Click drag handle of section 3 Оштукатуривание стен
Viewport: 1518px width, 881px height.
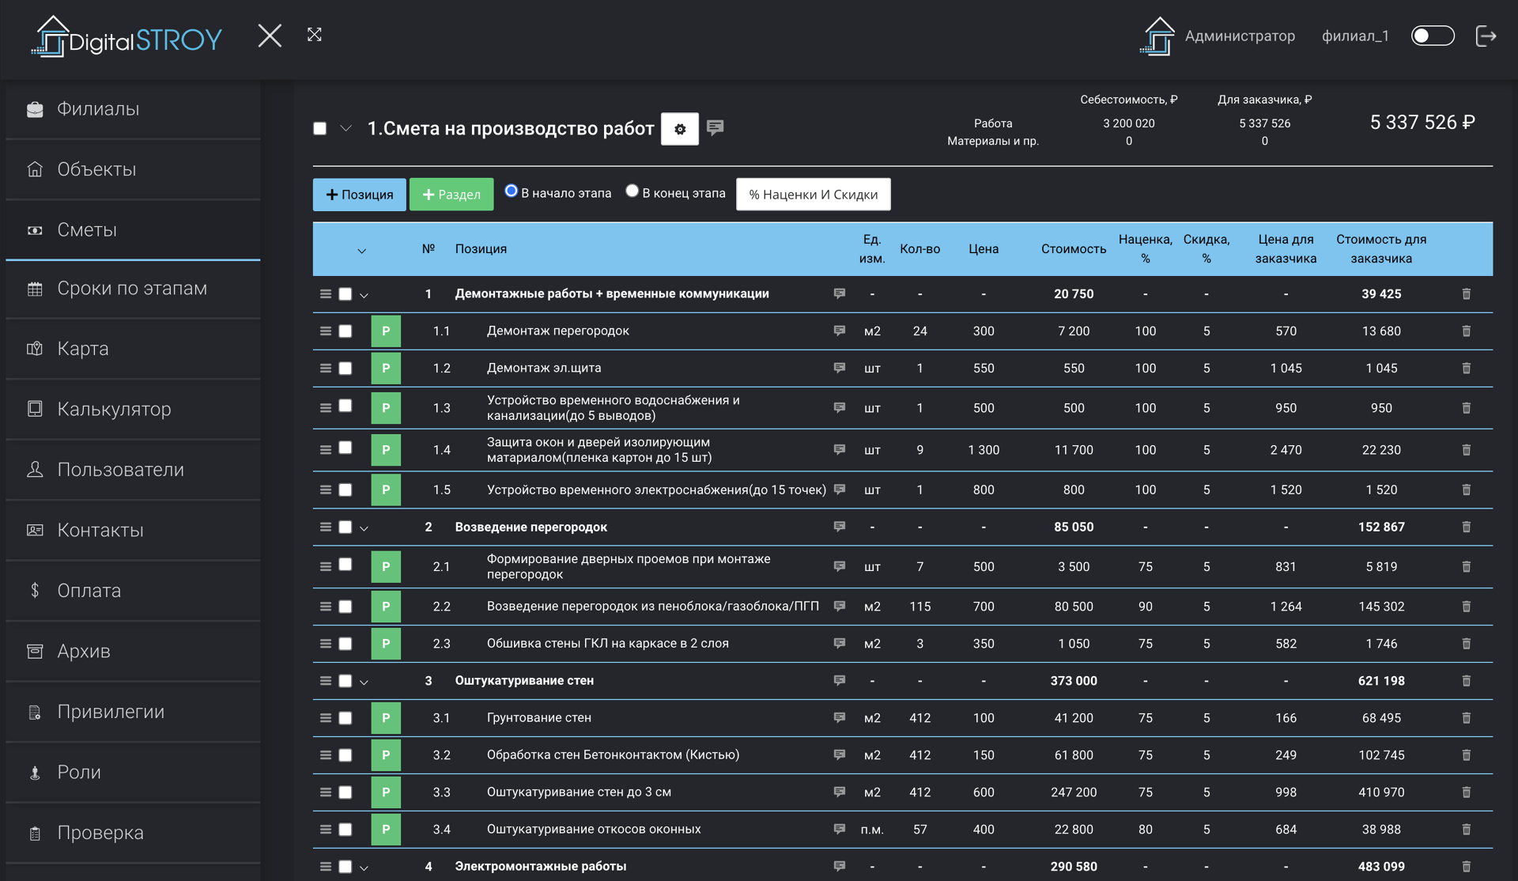coord(326,681)
